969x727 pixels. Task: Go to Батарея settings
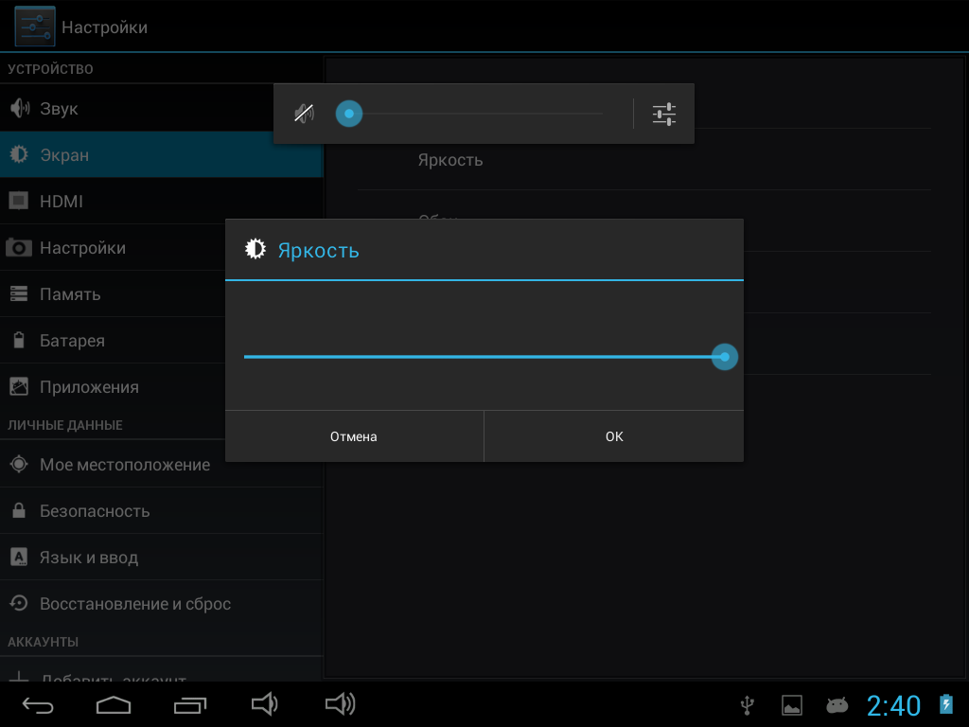[x=72, y=341]
